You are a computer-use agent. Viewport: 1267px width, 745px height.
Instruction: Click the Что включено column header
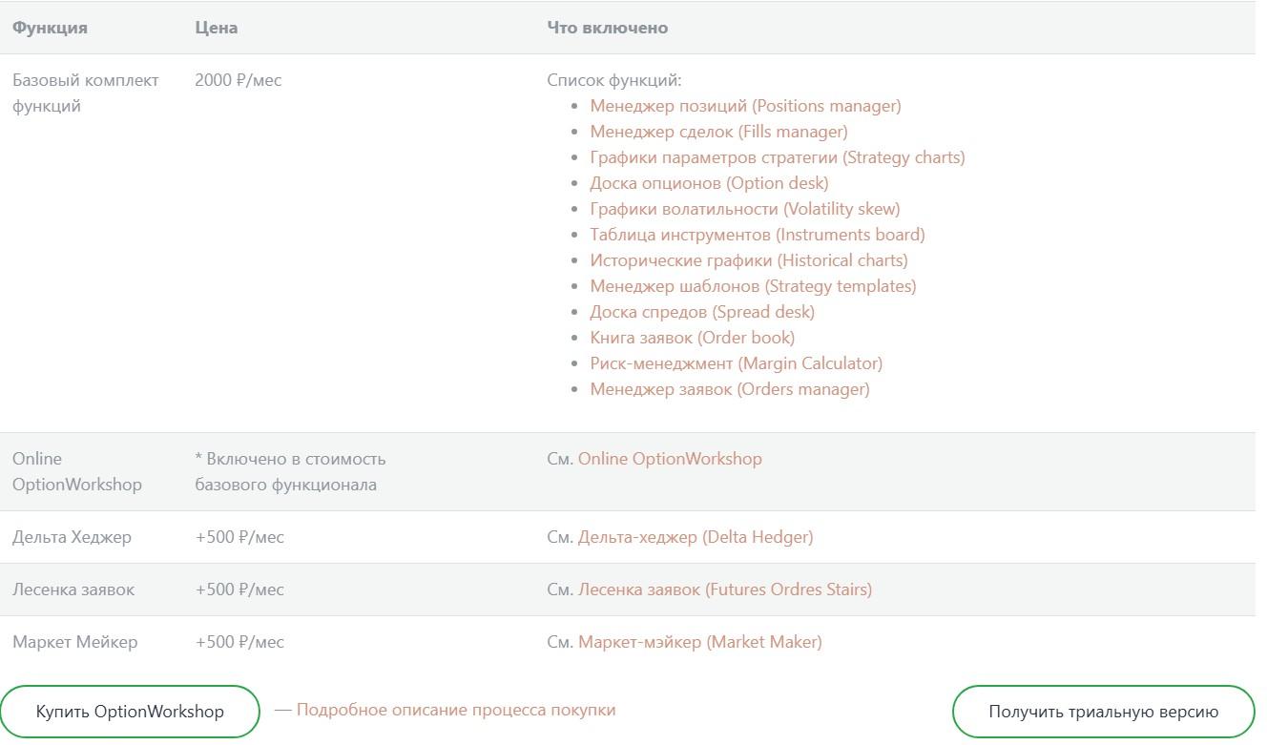click(607, 28)
